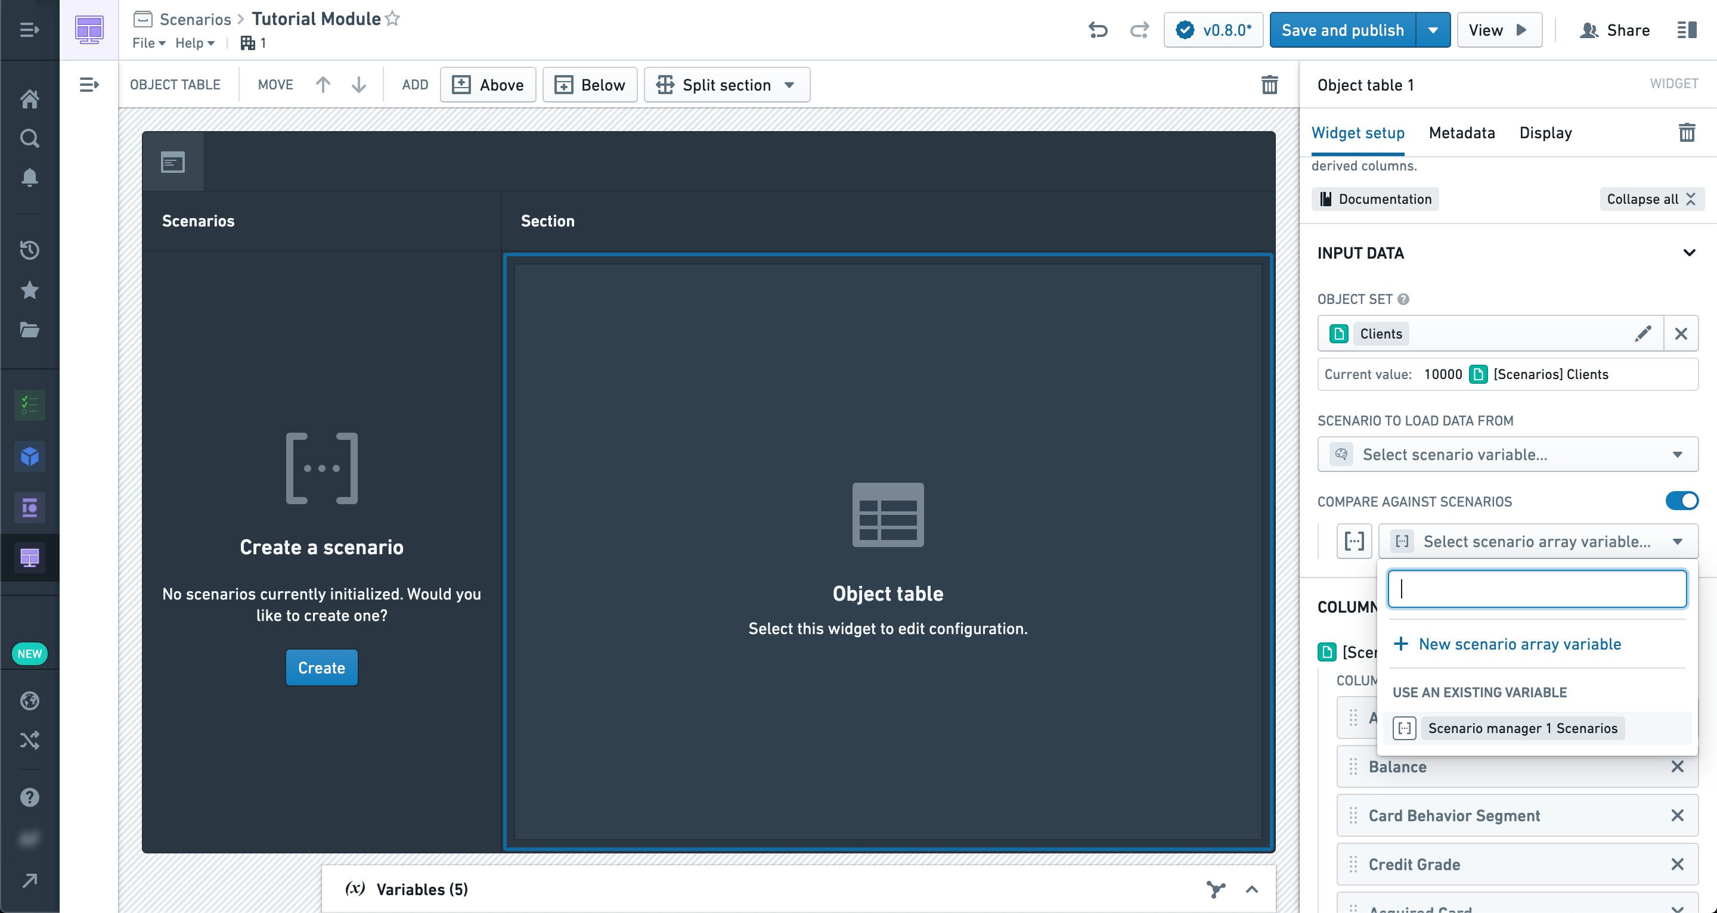This screenshot has height=913, width=1717.
Task: Star the Tutorial Module as favorite
Action: pos(393,18)
